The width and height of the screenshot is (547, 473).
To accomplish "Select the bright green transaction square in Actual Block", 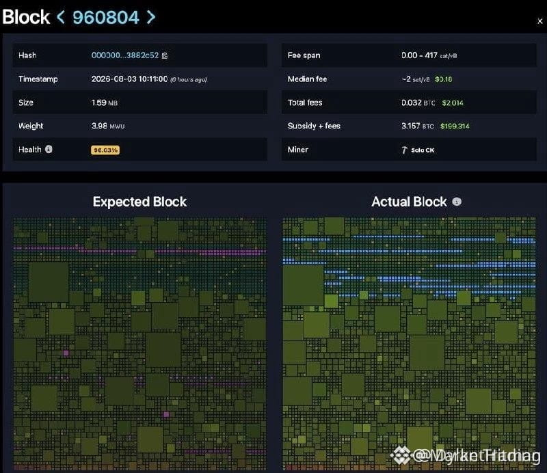I will pos(331,301).
